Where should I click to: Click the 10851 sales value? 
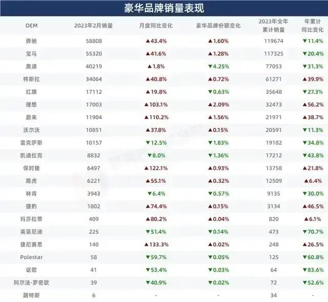(94, 130)
